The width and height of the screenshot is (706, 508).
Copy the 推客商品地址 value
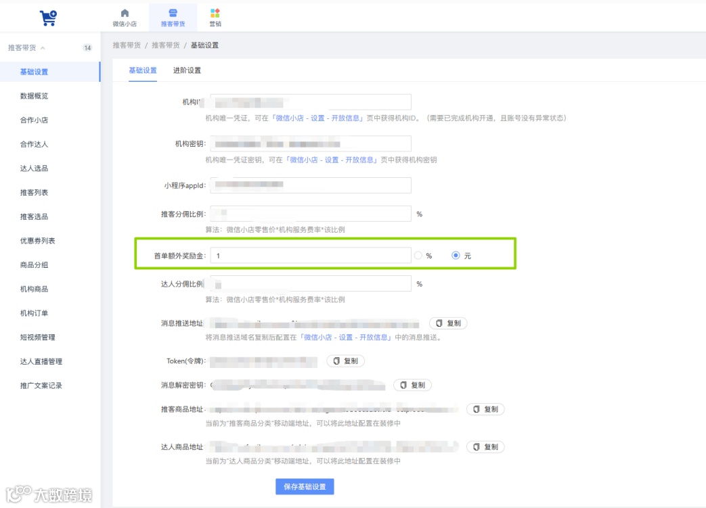485,409
